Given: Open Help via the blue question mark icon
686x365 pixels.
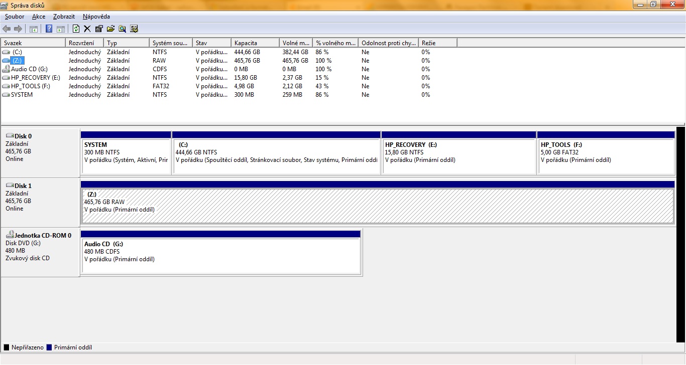Looking at the screenshot, I should [49, 29].
